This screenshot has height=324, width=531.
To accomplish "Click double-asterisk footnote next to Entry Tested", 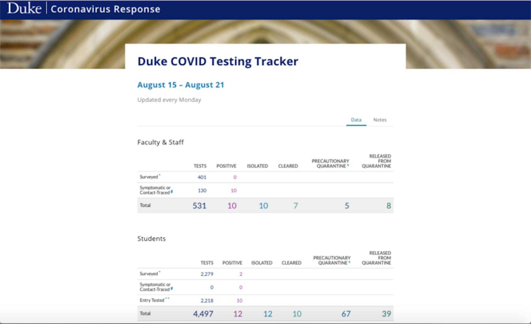I will [x=167, y=299].
